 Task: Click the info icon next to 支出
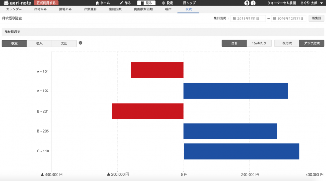[x=81, y=43]
